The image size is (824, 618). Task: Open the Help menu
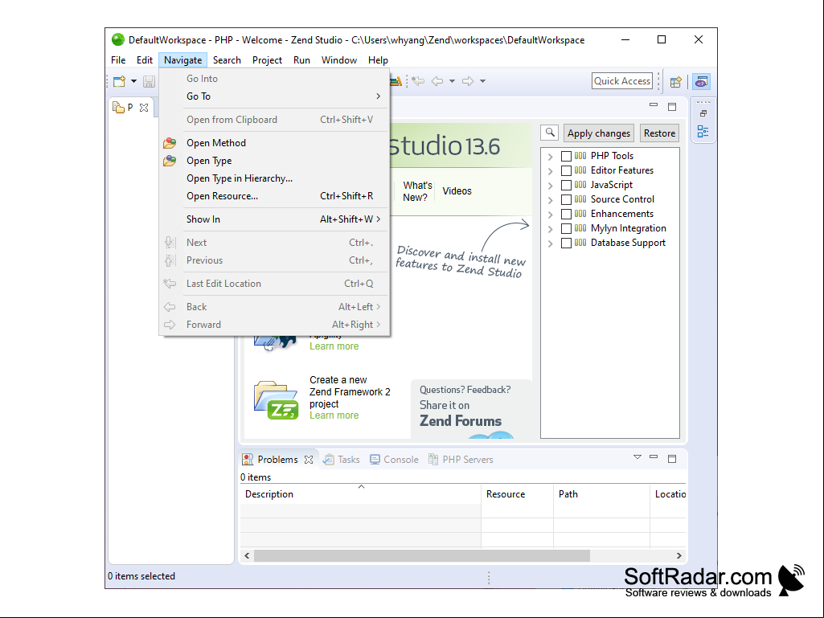(x=378, y=60)
